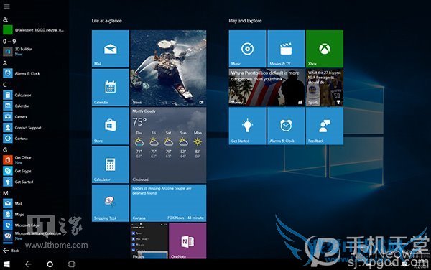Open the Sports tile about NBA agents
The width and height of the screenshot is (431, 270).
[x=325, y=88]
